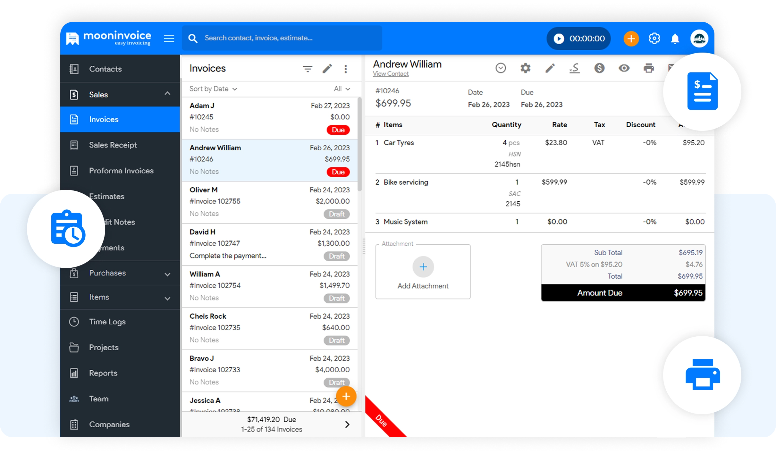This screenshot has width=776, height=454.
Task: Open invoice settings with the gear icon
Action: [x=526, y=68]
